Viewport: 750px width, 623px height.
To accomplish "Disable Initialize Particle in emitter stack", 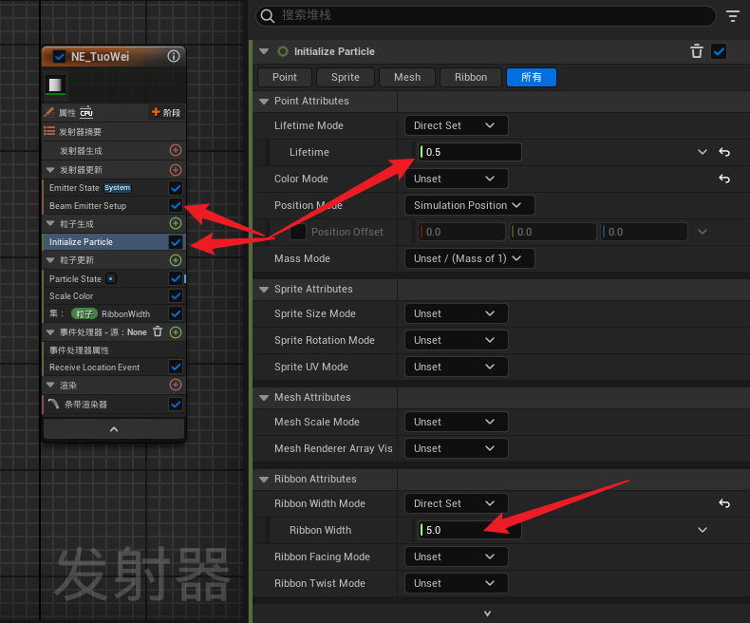I will click(176, 242).
